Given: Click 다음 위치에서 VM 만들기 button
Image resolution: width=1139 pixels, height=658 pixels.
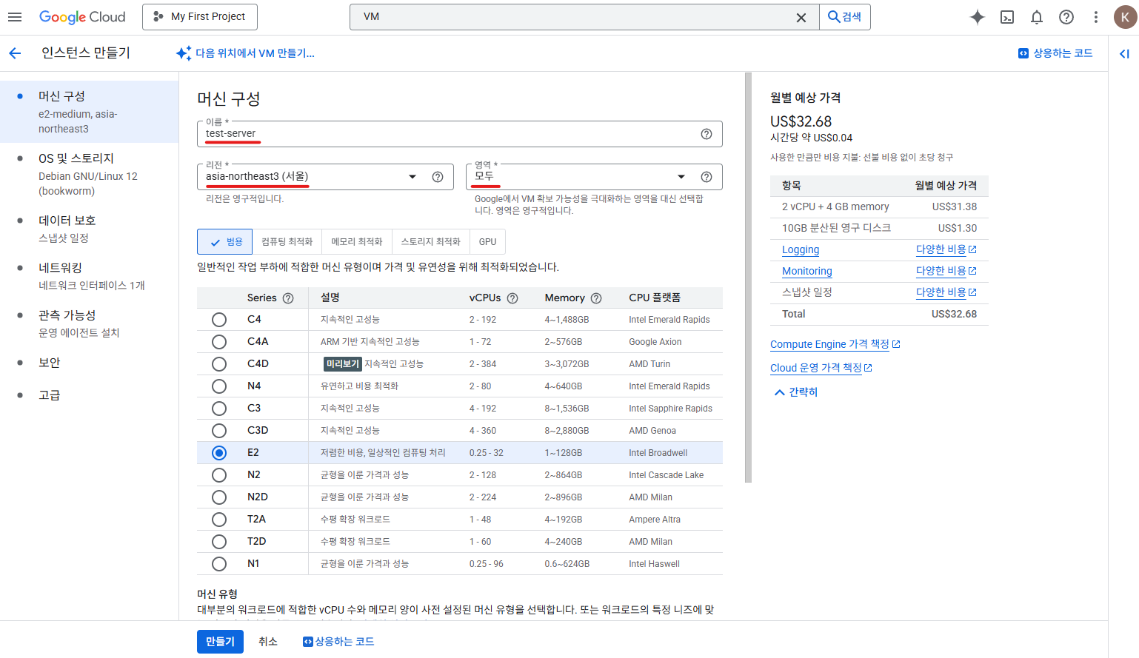Looking at the screenshot, I should (245, 53).
